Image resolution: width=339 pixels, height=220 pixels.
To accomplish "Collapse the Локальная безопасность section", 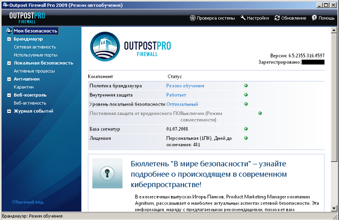I will (x=9, y=63).
